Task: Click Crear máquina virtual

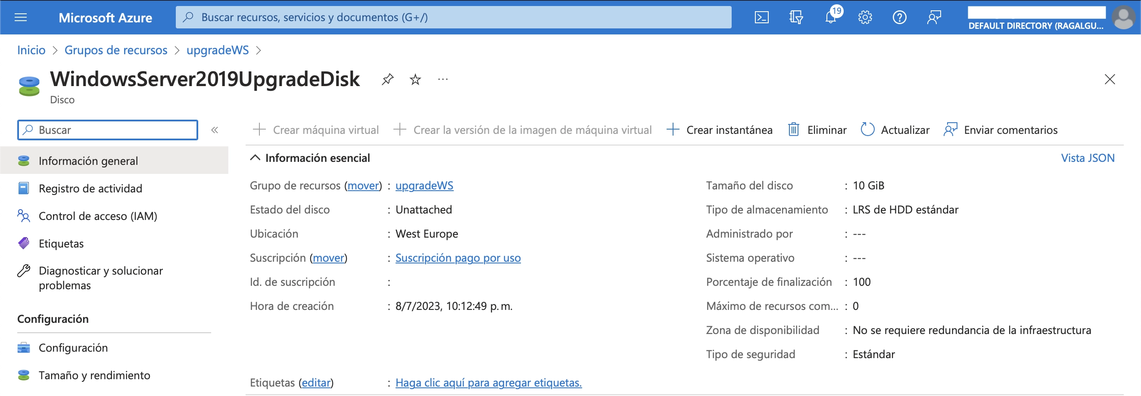Action: tap(315, 130)
